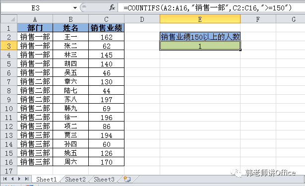Select column E header
The image size is (305, 186).
[200, 19]
